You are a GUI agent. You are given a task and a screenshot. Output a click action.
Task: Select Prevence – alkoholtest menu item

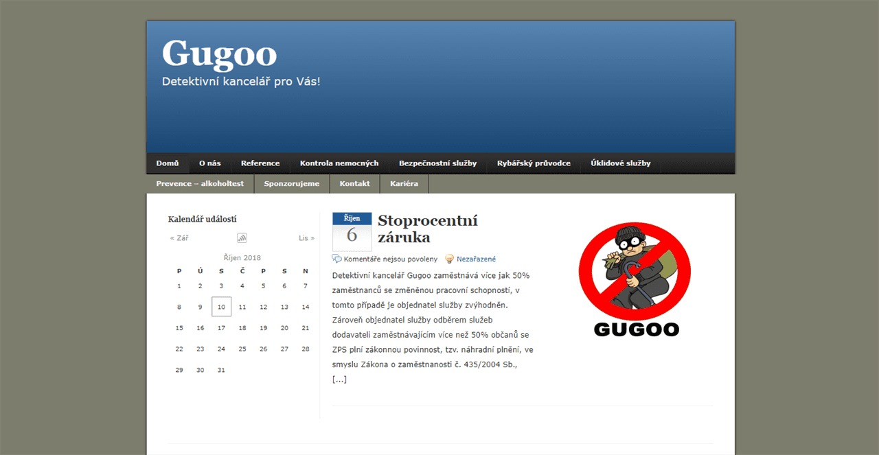(x=200, y=184)
